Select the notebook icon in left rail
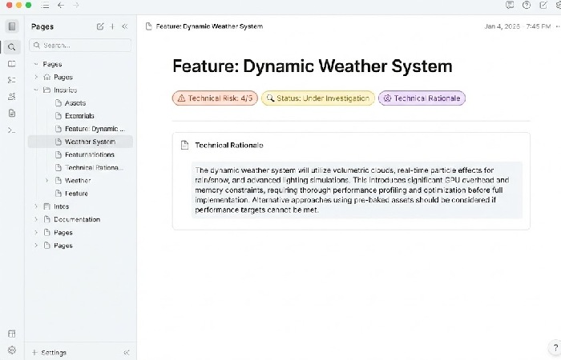561x360 pixels. point(12,26)
